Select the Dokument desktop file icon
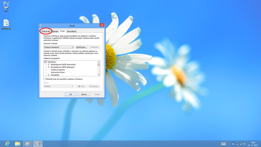Image resolution: width=261 pixels, height=147 pixels. click(6, 23)
